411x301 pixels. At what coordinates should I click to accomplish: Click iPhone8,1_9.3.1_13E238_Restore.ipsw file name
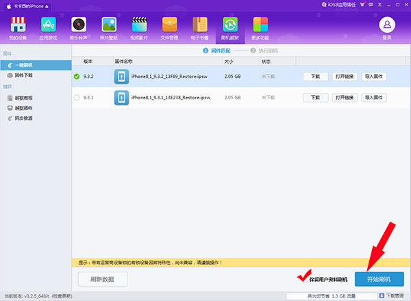(x=171, y=98)
